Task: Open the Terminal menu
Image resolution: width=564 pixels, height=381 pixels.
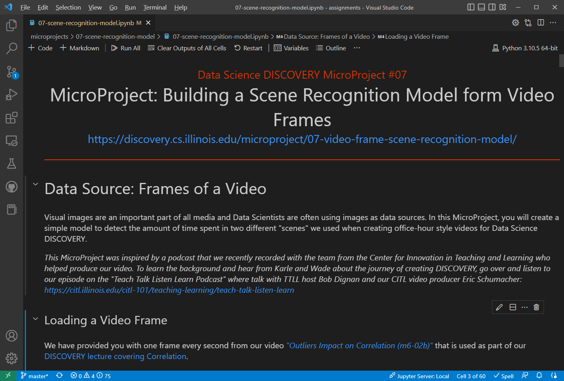Action: (x=155, y=7)
